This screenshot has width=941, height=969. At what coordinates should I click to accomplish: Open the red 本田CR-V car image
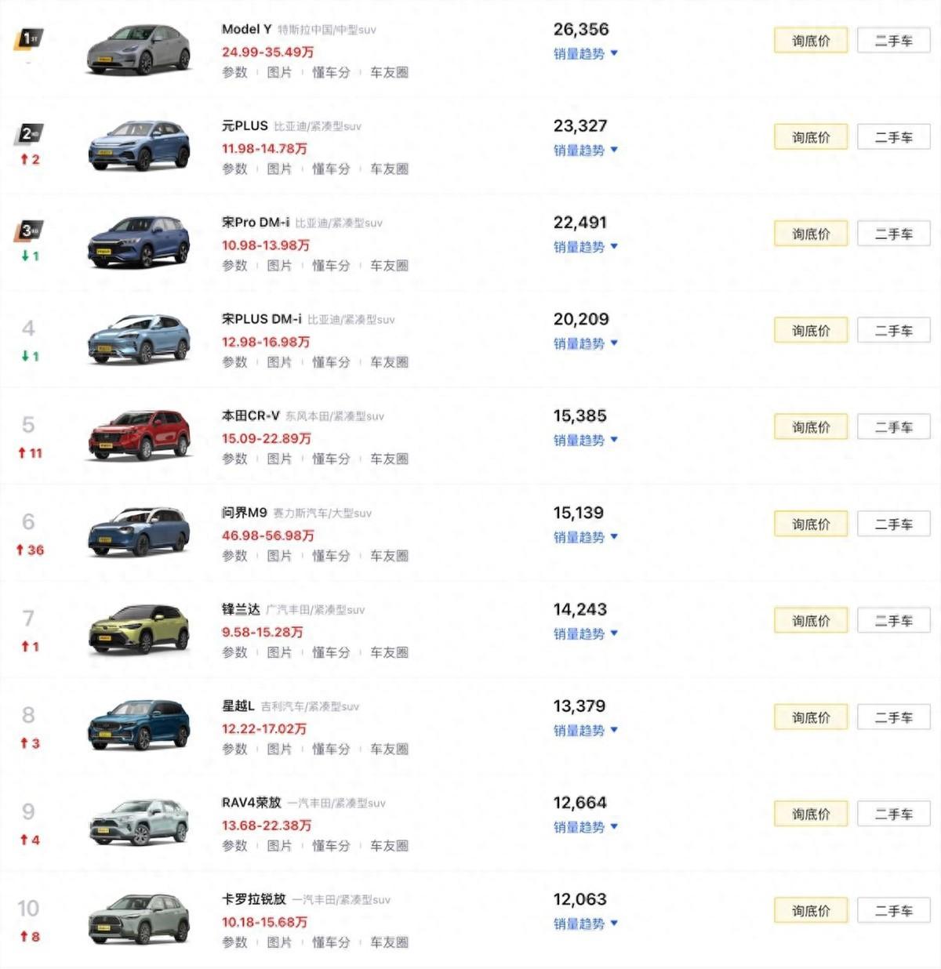coord(139,436)
